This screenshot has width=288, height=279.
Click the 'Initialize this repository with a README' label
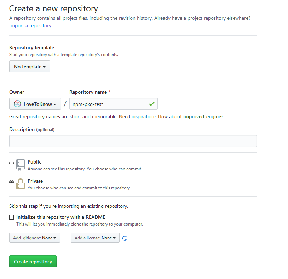(61, 217)
